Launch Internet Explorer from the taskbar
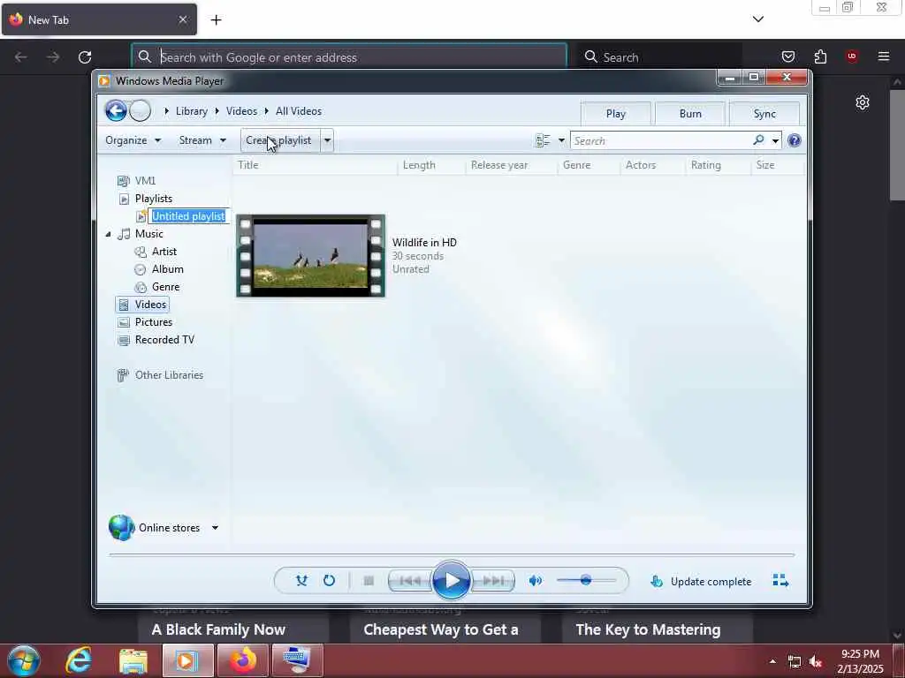This screenshot has height=678, width=905. (x=79, y=660)
